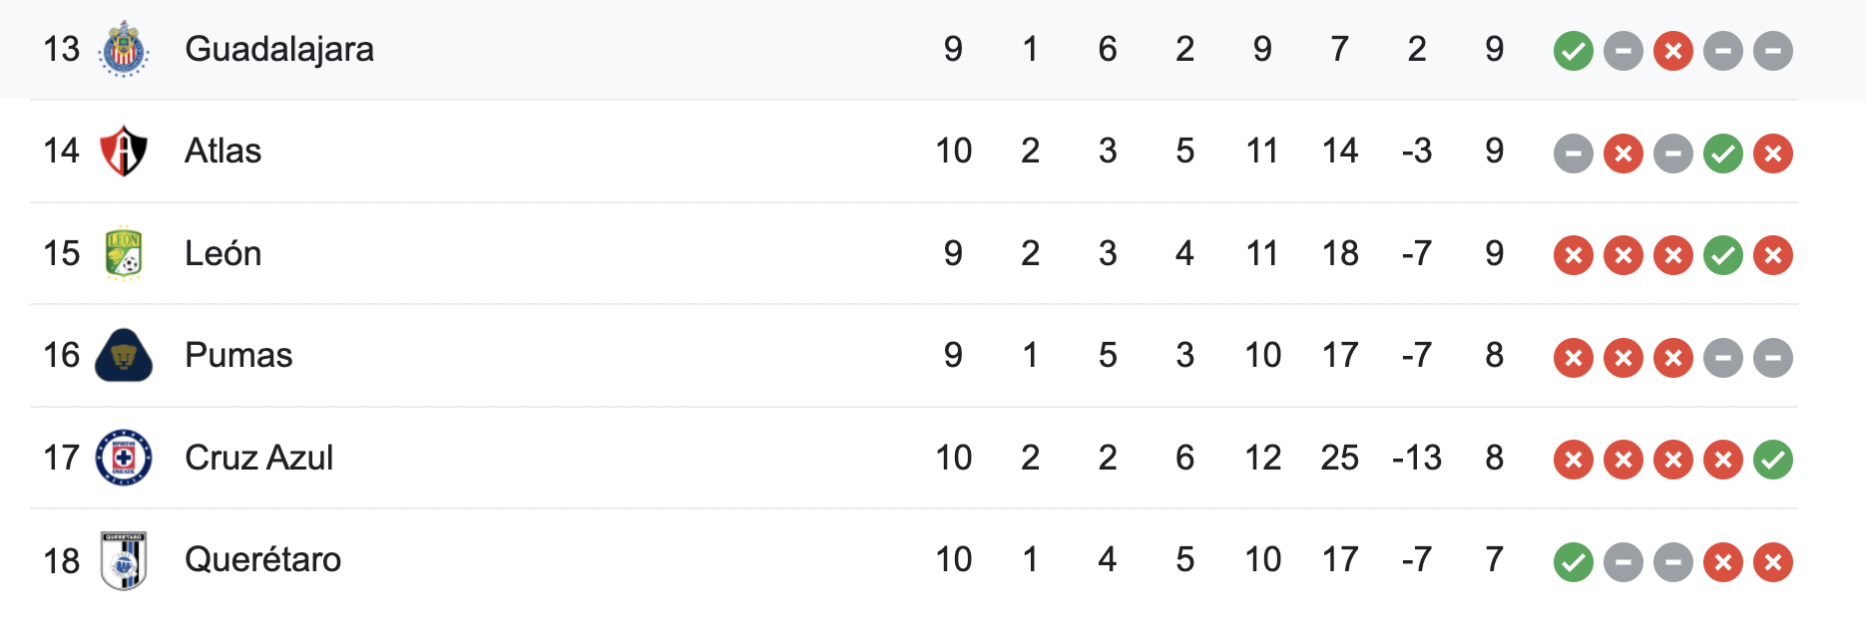This screenshot has width=1866, height=640.
Task: Open the León team name link
Action: pos(223,253)
